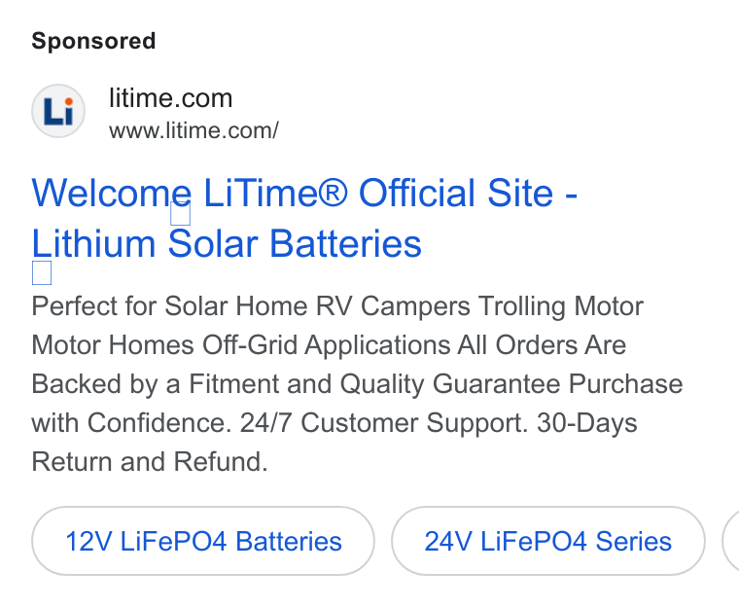The height and width of the screenshot is (607, 739).
Task: Click the LiTime "Li" logo icon
Action: point(58,111)
